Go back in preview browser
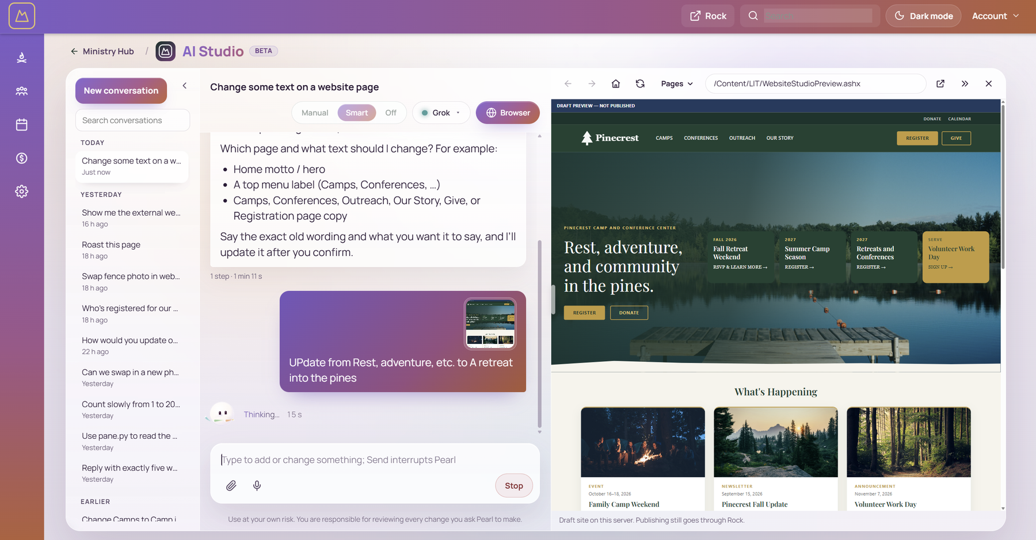 568,84
